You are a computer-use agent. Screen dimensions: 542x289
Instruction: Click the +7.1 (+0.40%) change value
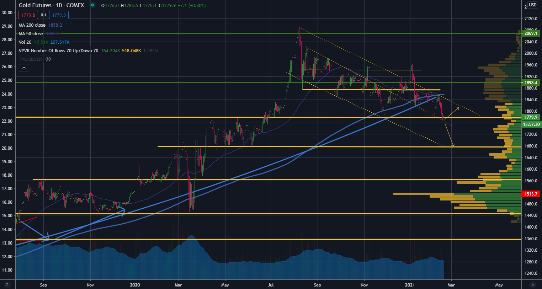coord(192,5)
